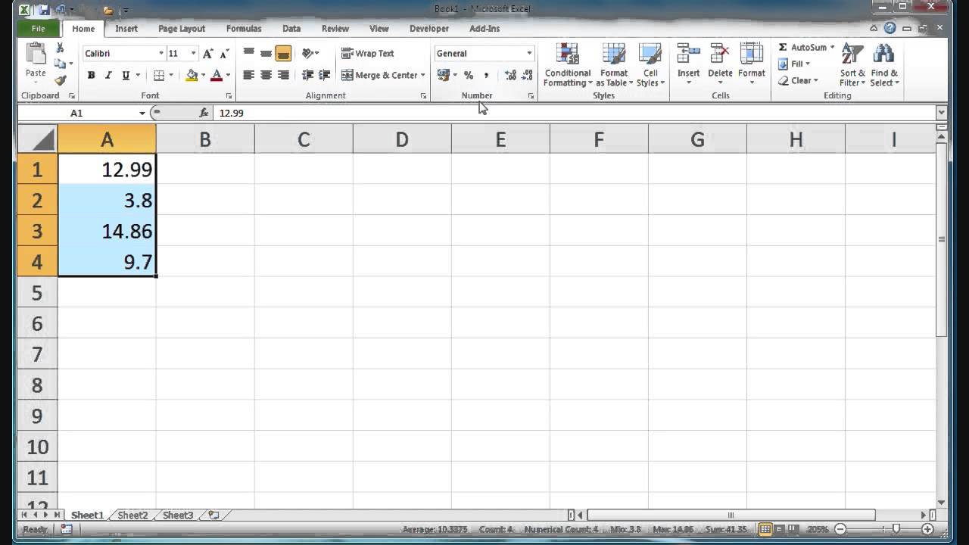The height and width of the screenshot is (545, 969).
Task: Apply Comma Style number format
Action: pos(486,75)
